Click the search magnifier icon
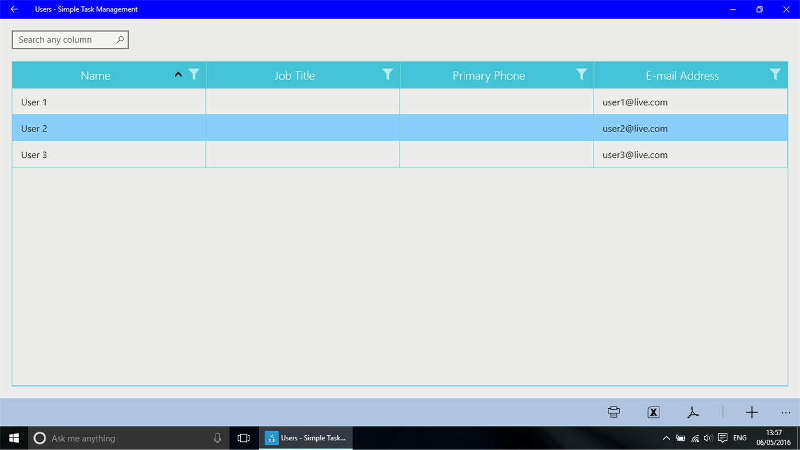Screen dimensions: 800x450 [x=119, y=39]
